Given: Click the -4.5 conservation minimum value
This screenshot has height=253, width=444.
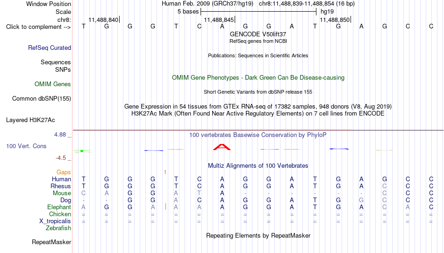Looking at the screenshot, I should click(61, 158).
